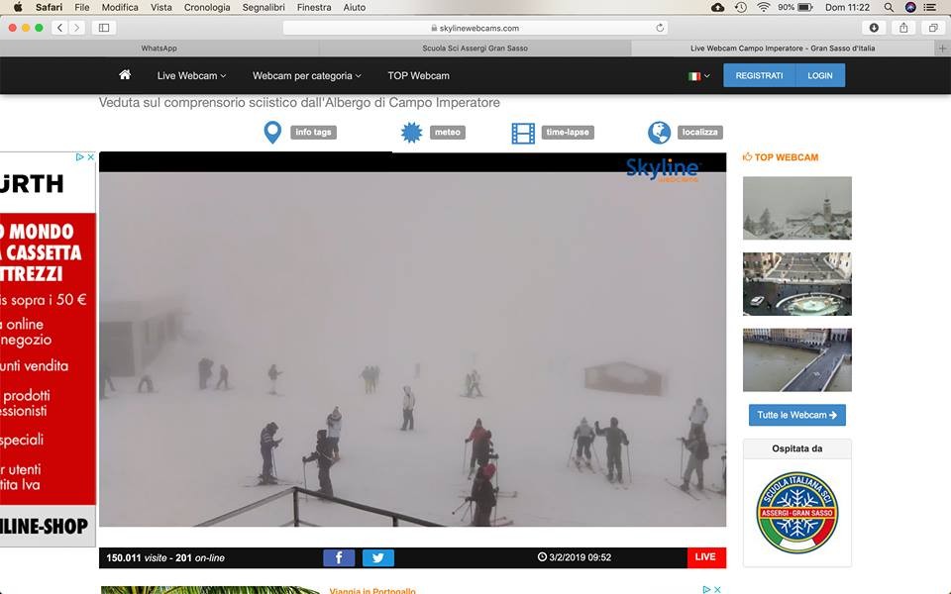Switch to the Scuola Sci Assergi tab
Image resolution: width=951 pixels, height=594 pixels.
[x=475, y=48]
